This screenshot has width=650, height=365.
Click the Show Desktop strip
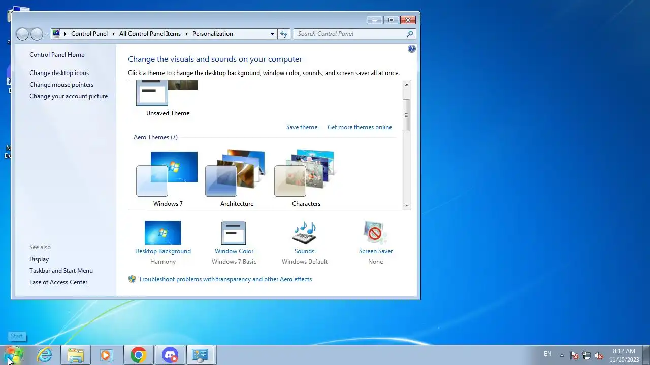pyautogui.click(x=646, y=355)
